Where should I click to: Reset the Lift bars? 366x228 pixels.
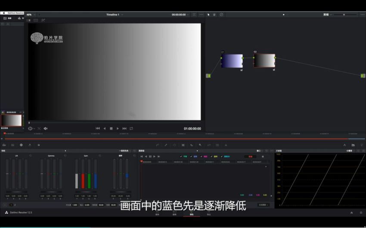[30, 155]
